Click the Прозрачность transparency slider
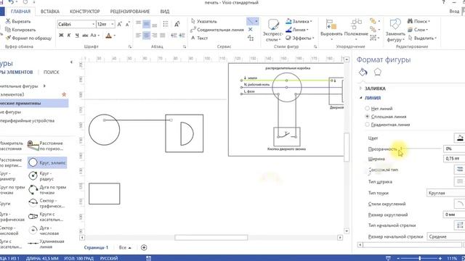The image size is (465, 261). (x=421, y=149)
